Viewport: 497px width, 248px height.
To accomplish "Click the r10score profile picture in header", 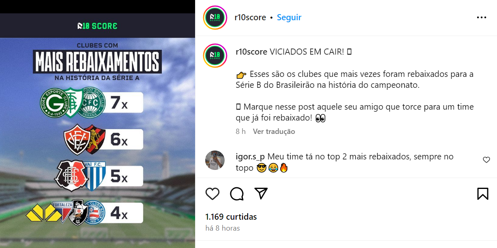I will [215, 17].
